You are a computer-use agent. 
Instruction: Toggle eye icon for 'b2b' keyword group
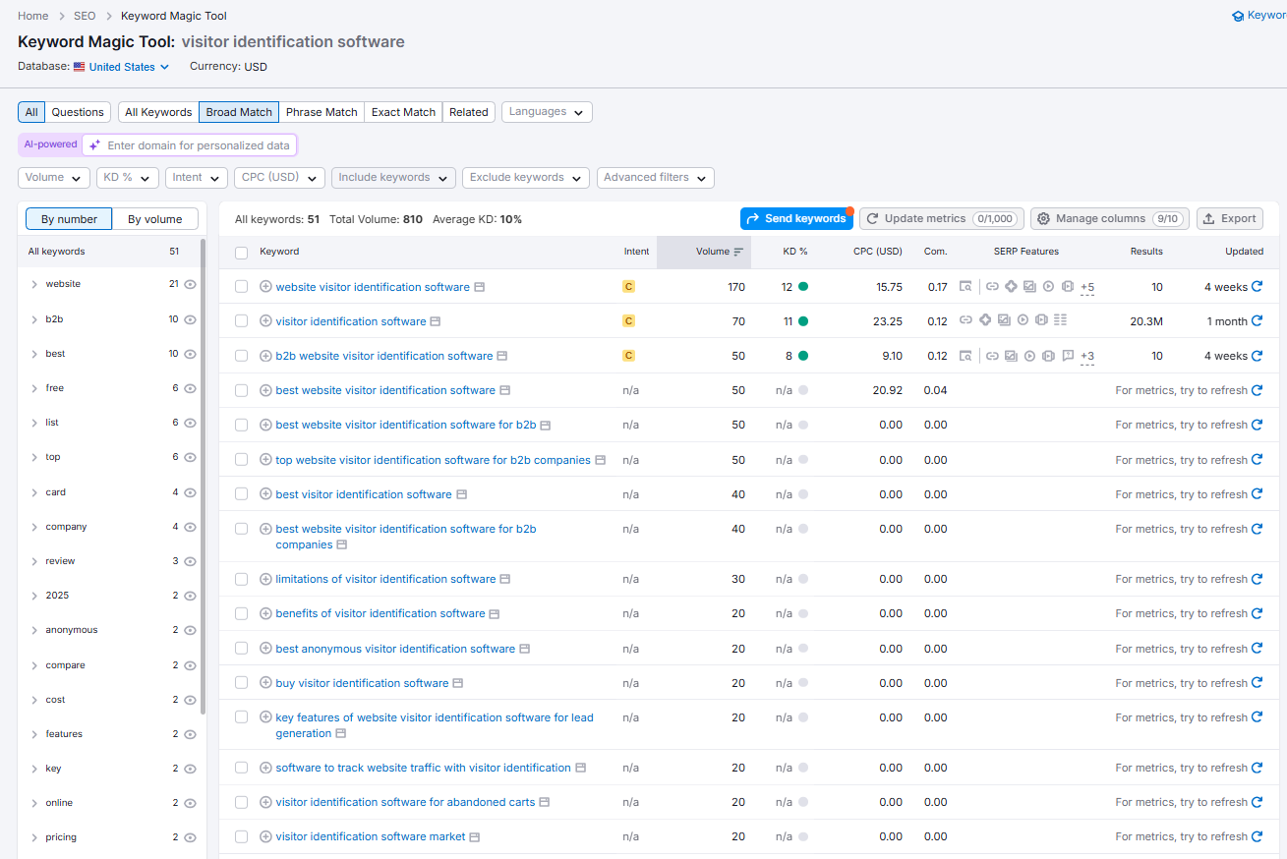191,319
